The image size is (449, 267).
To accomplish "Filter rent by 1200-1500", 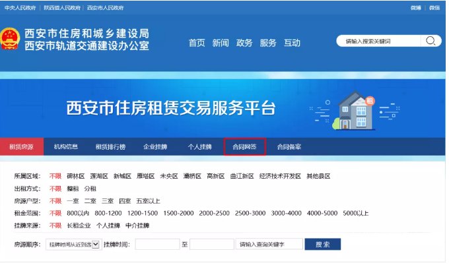I will tap(143, 213).
